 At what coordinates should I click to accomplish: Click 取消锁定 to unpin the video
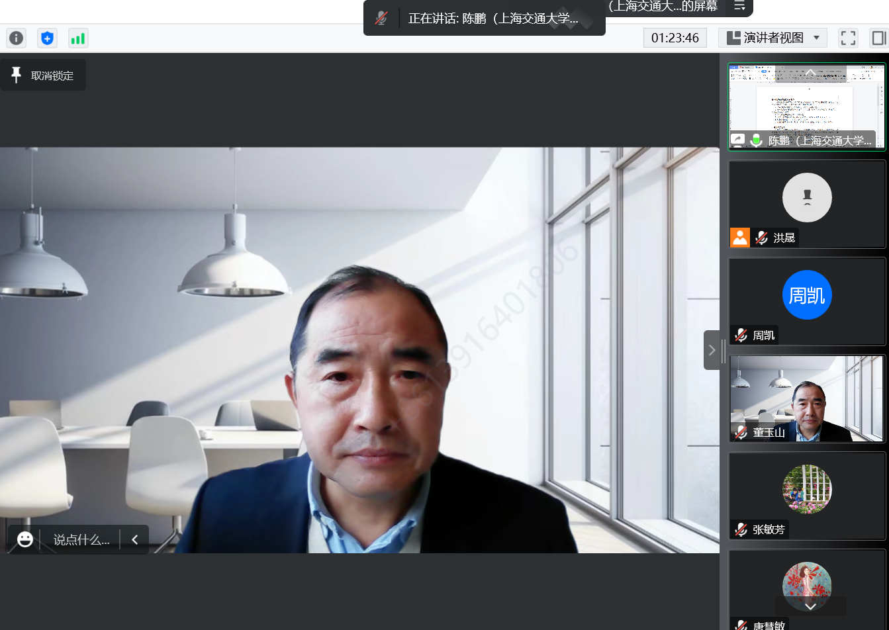click(x=44, y=75)
